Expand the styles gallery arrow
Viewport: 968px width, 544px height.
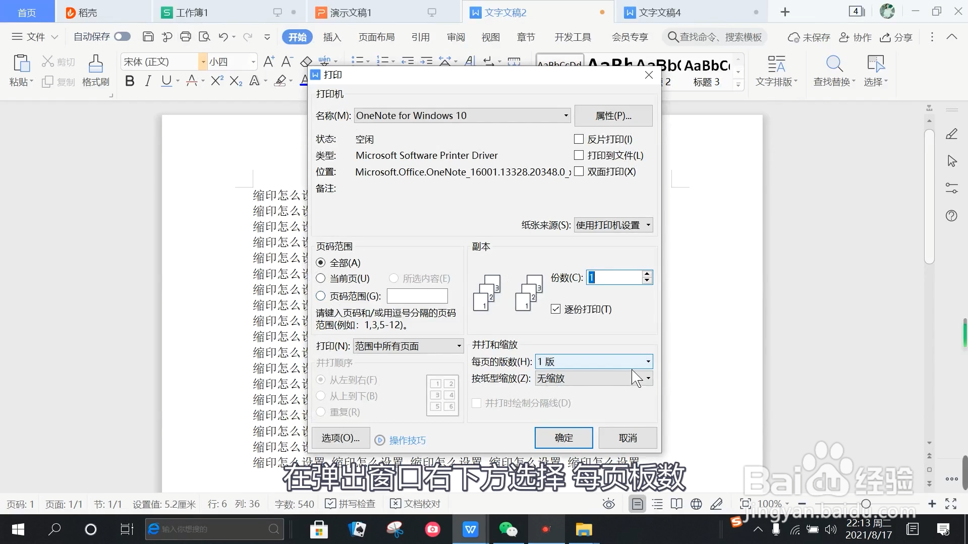coord(738,85)
